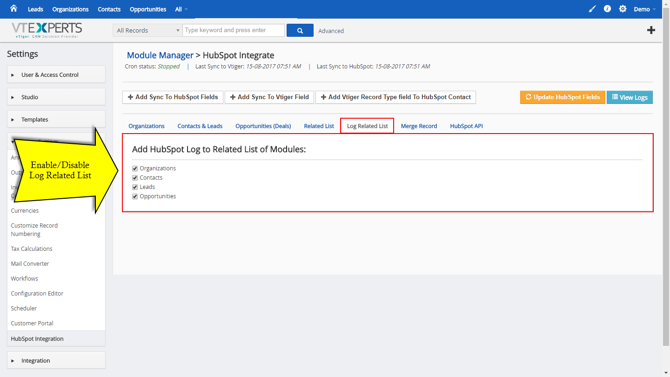Open Configuration Editor link
The height and width of the screenshot is (377, 670).
coord(37,294)
